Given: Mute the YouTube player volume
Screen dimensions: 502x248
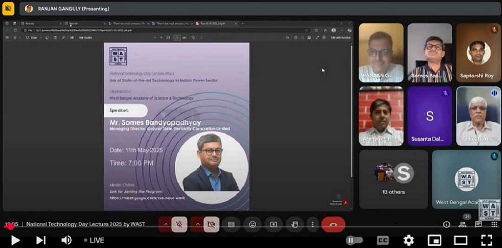Looking at the screenshot, I should [x=66, y=240].
